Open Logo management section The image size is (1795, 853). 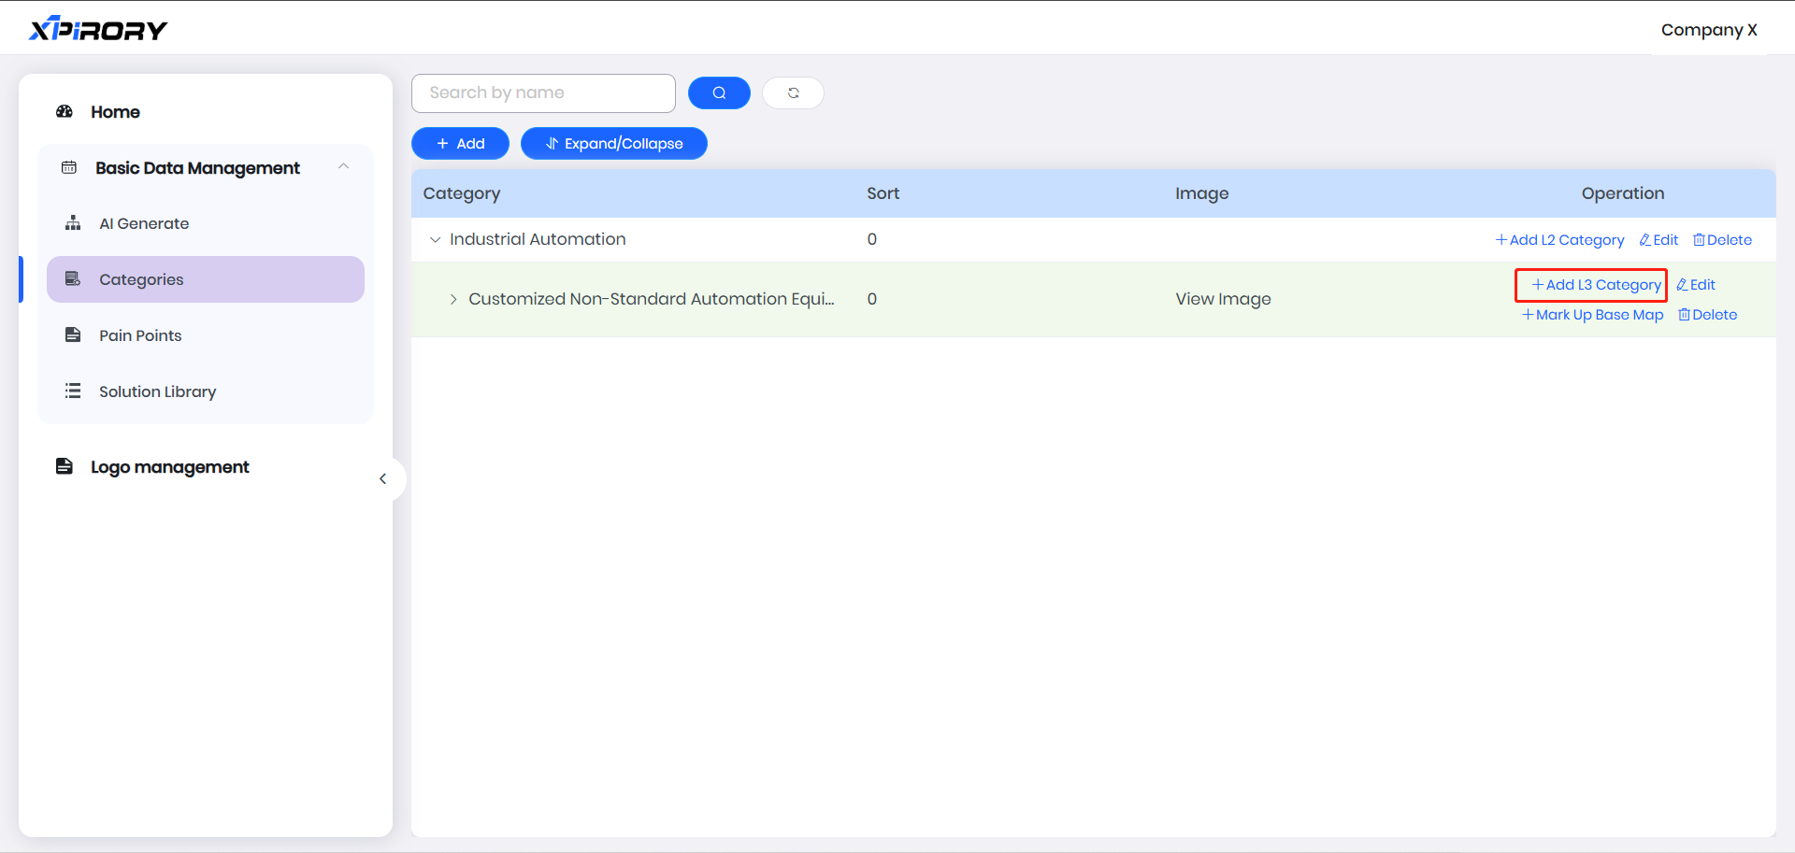169,467
